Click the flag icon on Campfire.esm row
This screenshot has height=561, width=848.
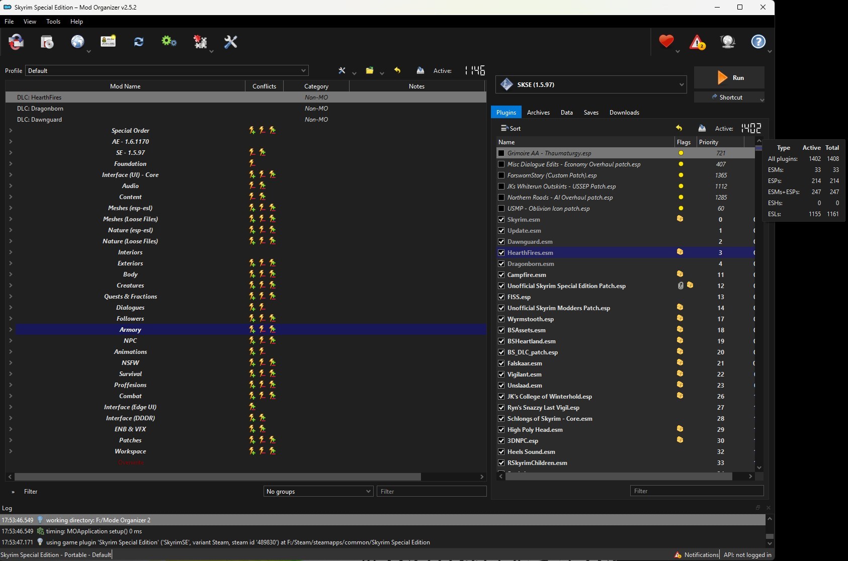(x=680, y=274)
